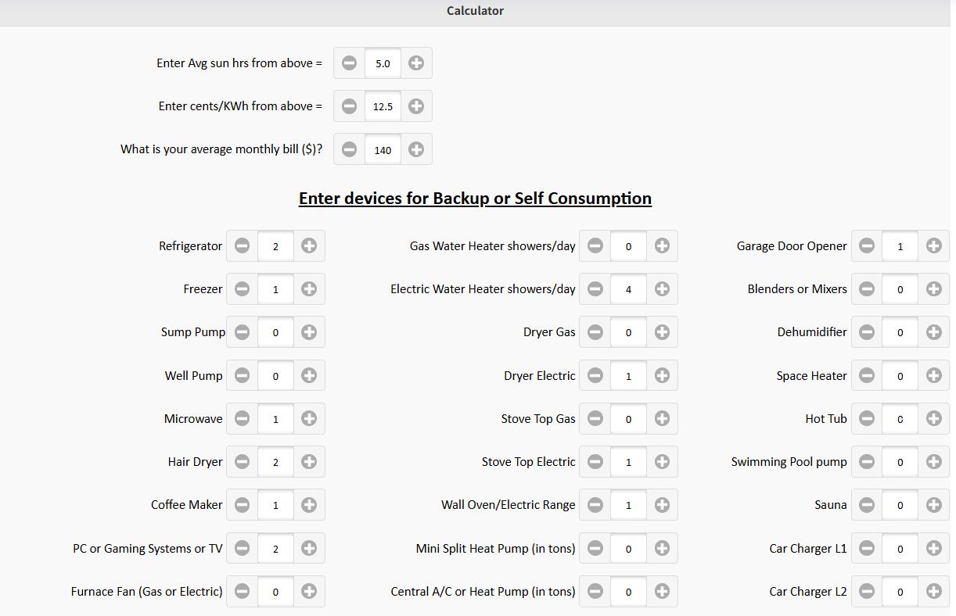The height and width of the screenshot is (616, 956).
Task: Select the Dryer Electric number field
Action: click(x=628, y=376)
